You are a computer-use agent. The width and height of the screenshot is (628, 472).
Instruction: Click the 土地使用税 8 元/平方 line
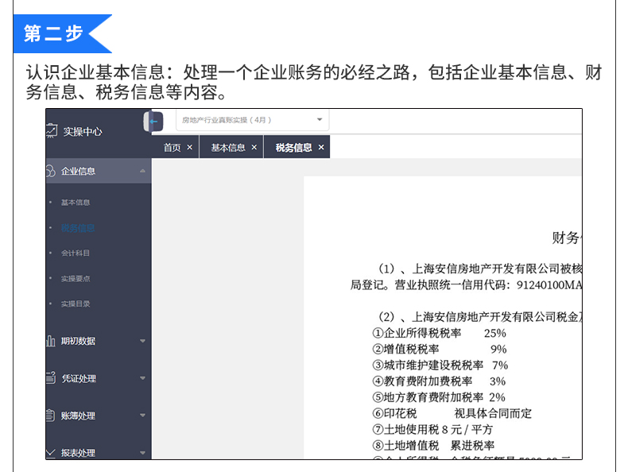(432, 429)
